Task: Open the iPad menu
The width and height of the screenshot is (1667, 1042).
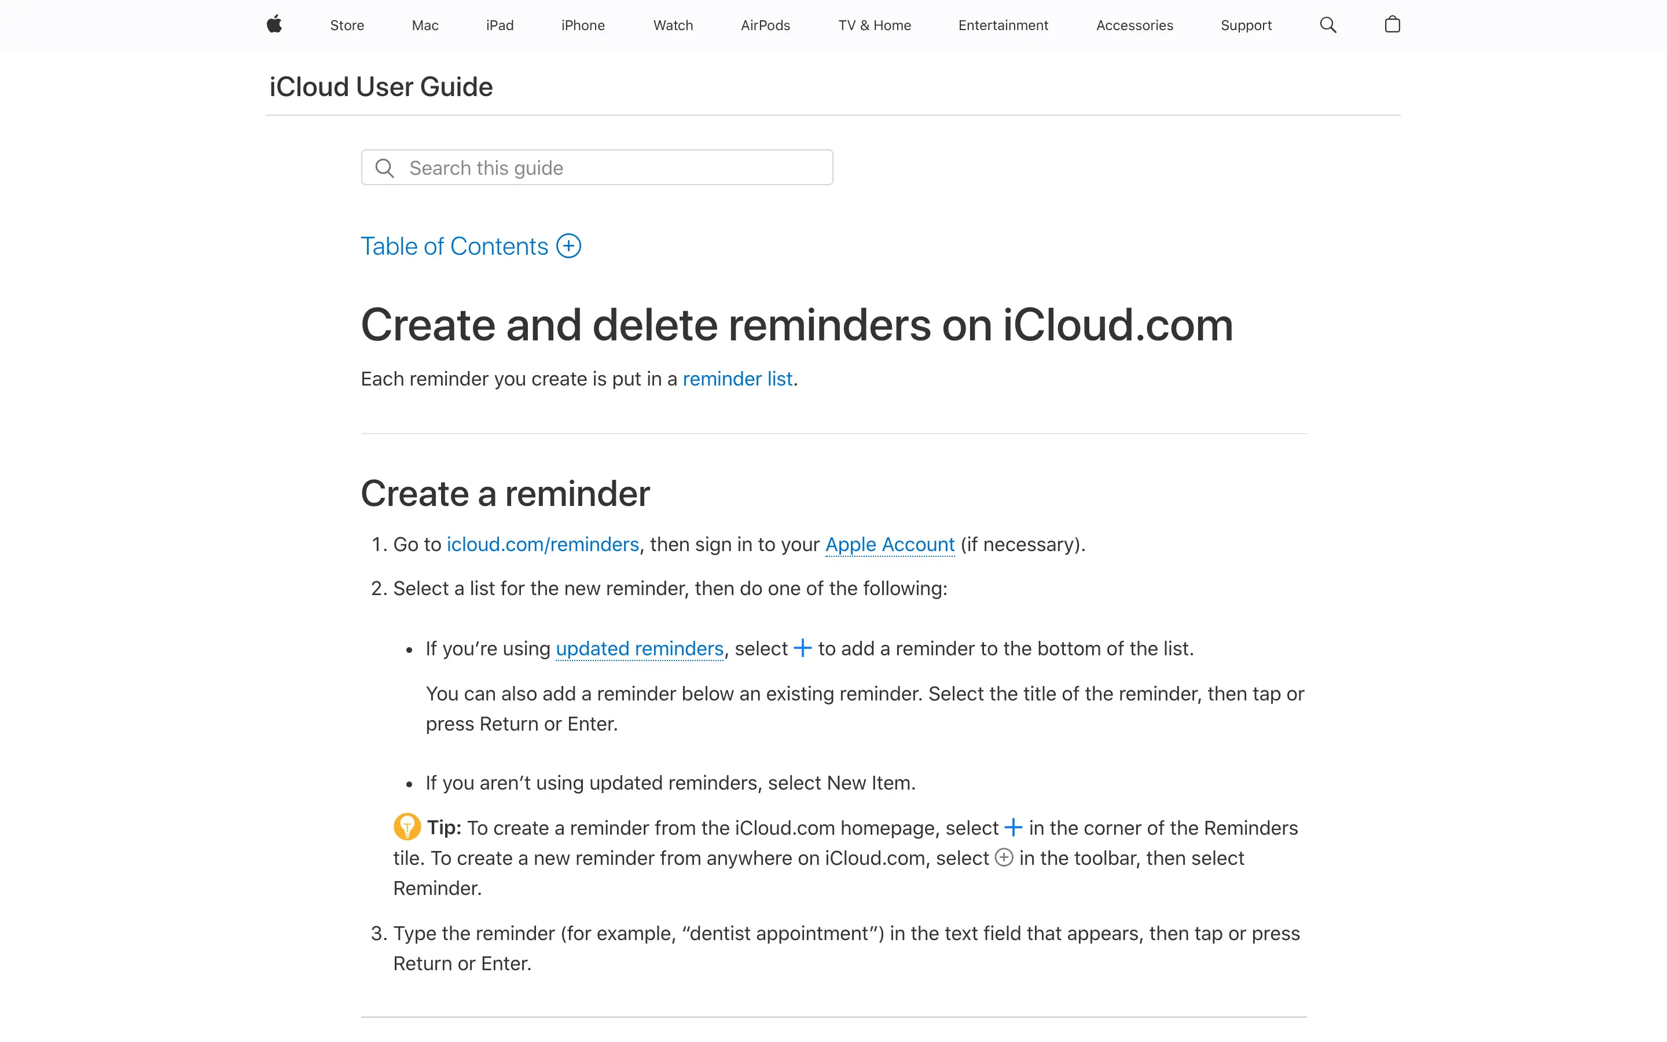Action: point(500,25)
